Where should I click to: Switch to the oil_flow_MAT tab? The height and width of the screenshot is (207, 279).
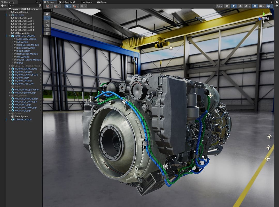click(67, 2)
